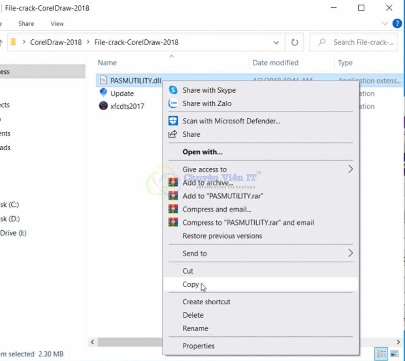This screenshot has height=361, width=405.
Task: Click the horizontal scrollbar left arrow
Action: [x=92, y=342]
